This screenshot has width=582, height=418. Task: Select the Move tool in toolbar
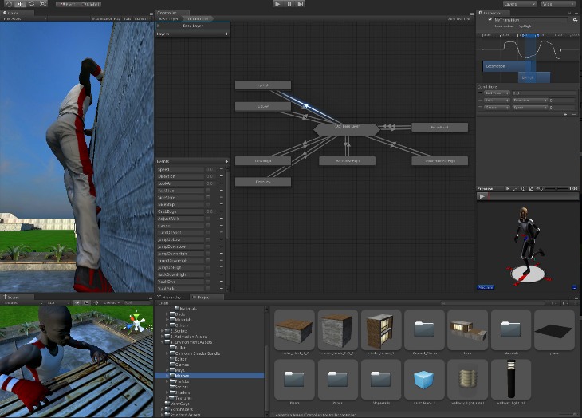(x=19, y=4)
